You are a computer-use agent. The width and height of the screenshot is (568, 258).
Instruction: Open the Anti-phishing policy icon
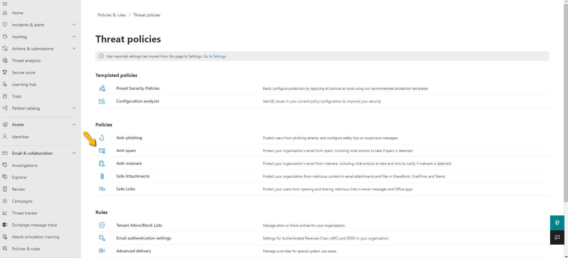tap(102, 137)
